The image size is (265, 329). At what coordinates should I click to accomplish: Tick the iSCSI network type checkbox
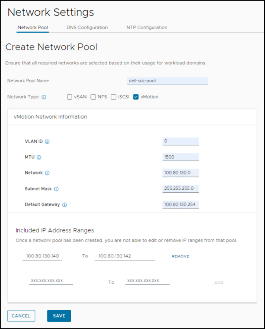[114, 97]
